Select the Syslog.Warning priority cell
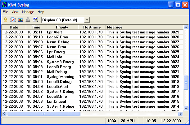The width and height of the screenshot is (190, 125). pos(62,77)
